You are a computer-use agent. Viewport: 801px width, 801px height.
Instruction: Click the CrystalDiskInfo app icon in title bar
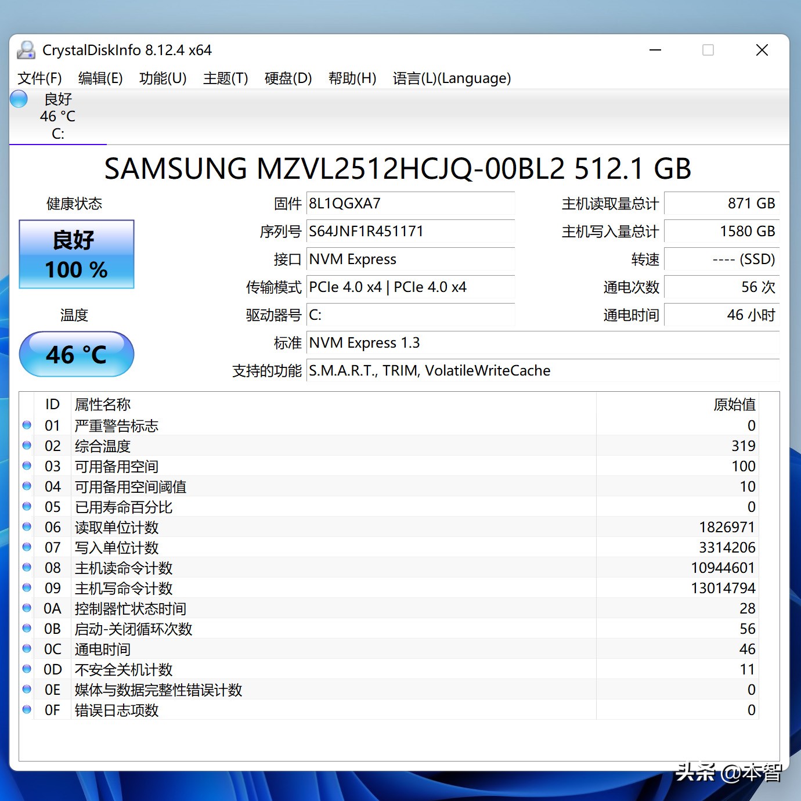(x=26, y=50)
